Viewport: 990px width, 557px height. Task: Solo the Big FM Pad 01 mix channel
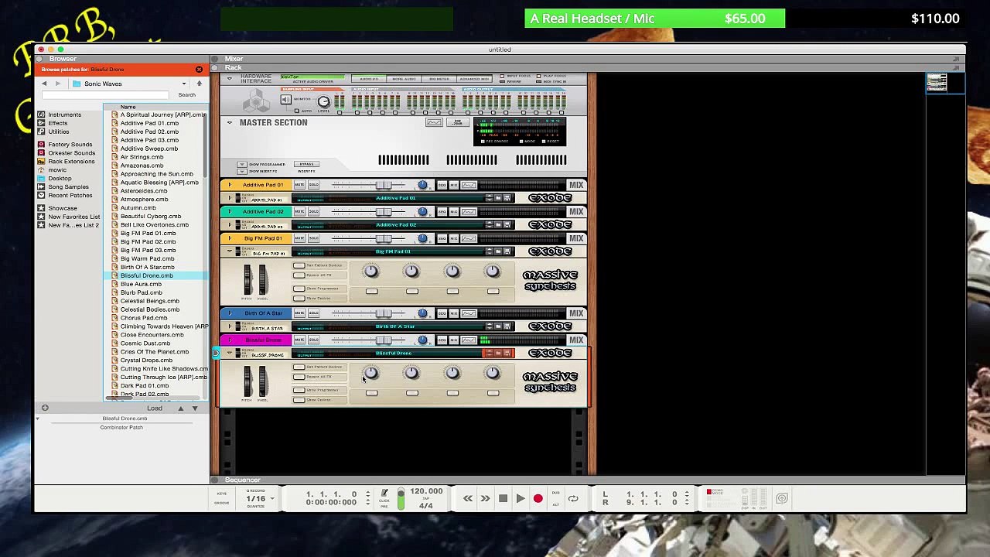313,238
